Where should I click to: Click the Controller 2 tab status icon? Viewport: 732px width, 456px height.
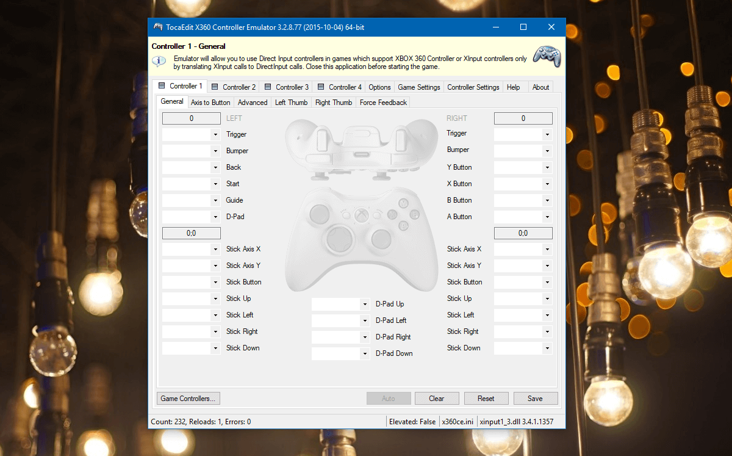click(215, 87)
